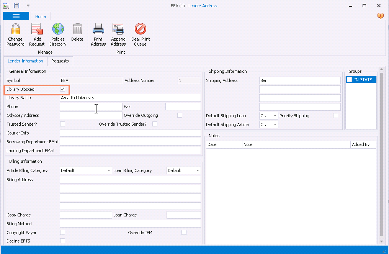Click the Clear Print Queue icon
The width and height of the screenshot is (389, 254).
click(141, 29)
